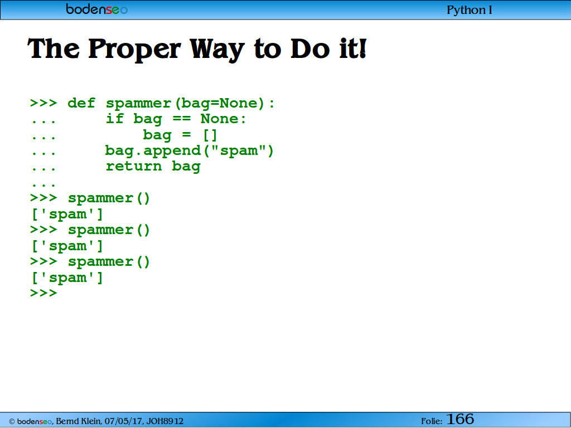The width and height of the screenshot is (571, 428).
Task: Click the code line 'return bag'
Action: coord(153,167)
